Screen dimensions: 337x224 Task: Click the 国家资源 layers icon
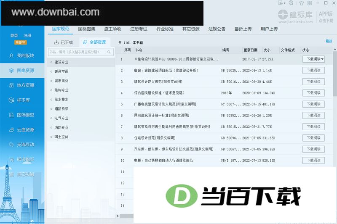point(11,71)
